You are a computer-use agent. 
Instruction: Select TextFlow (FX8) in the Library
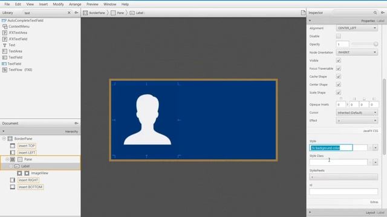20,70
